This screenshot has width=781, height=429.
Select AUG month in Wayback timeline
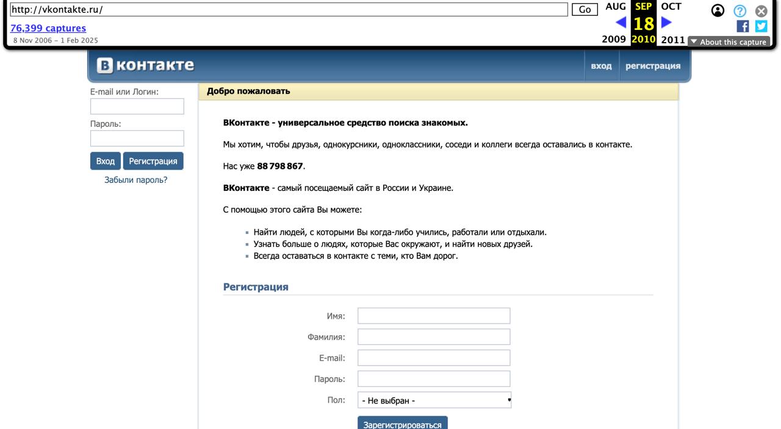[x=616, y=7]
